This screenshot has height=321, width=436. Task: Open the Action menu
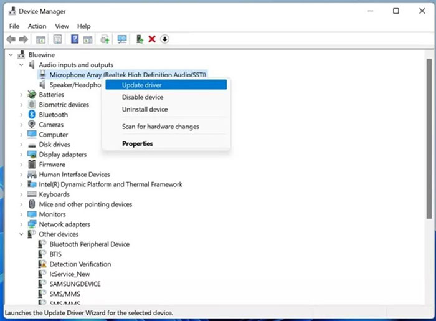pos(37,26)
